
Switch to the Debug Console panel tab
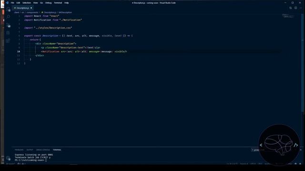(43, 150)
